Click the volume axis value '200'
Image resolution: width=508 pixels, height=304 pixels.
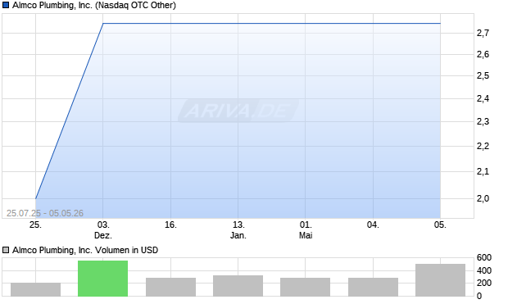484,283
